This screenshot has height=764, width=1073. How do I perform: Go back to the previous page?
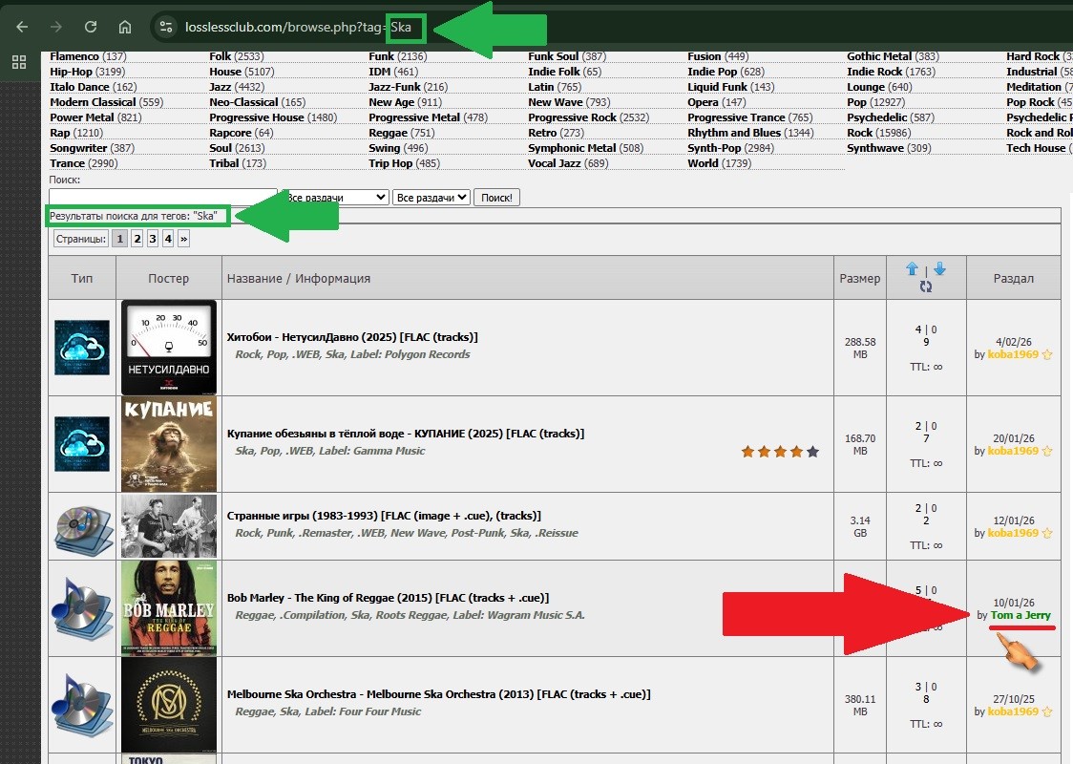click(22, 27)
